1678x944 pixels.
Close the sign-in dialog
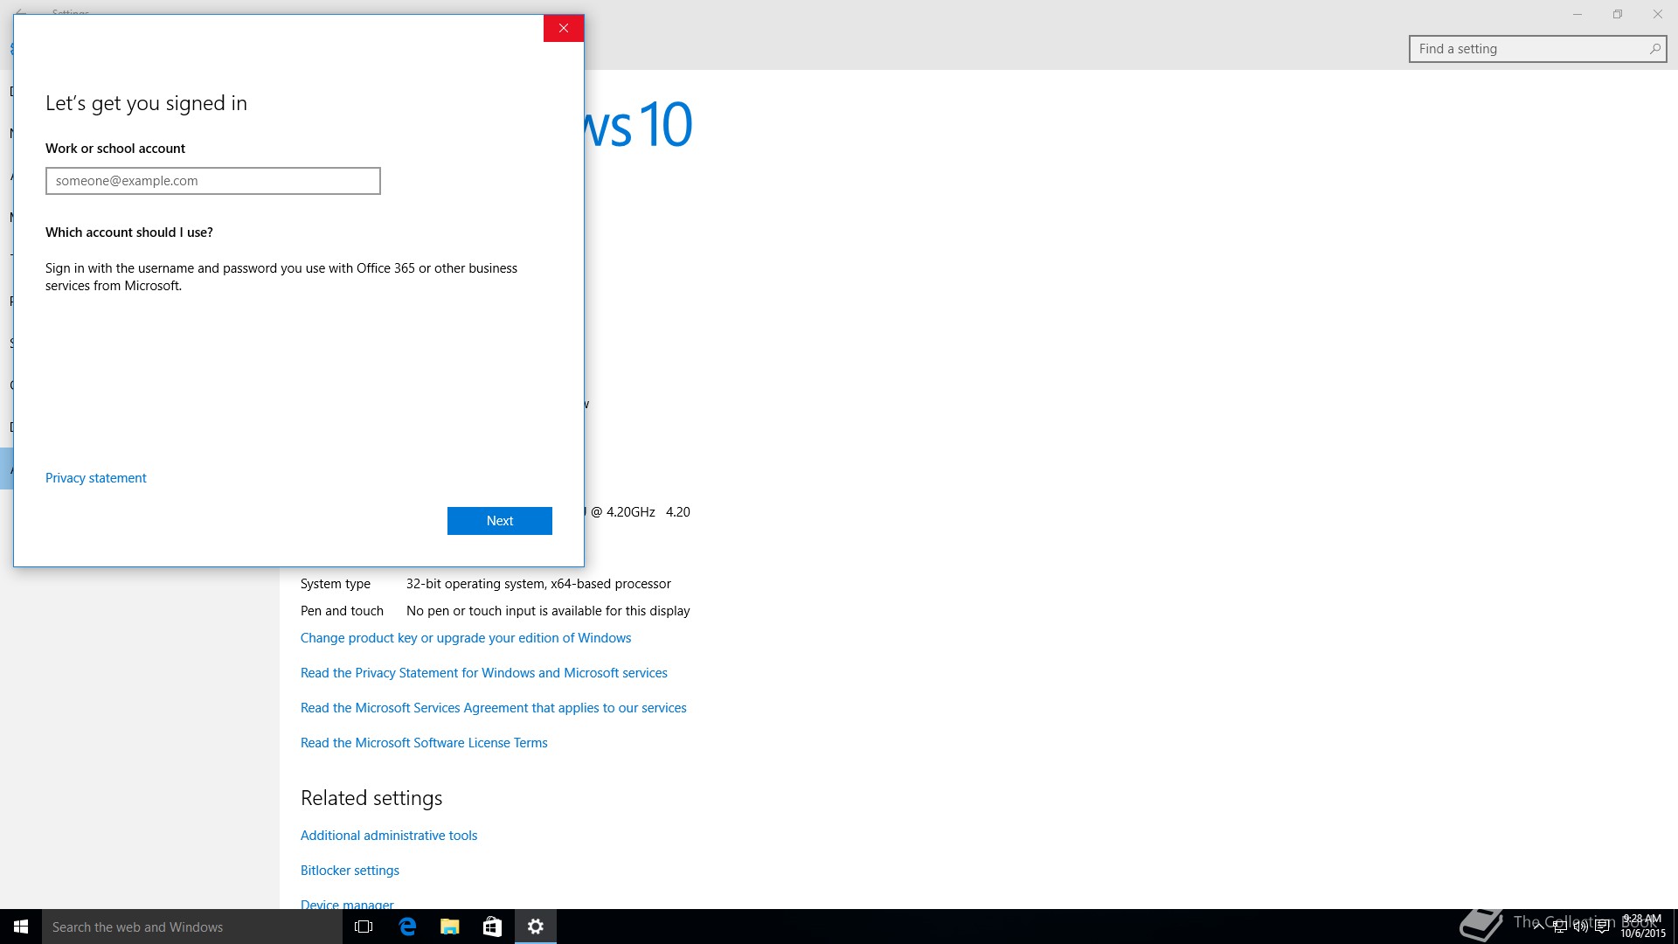point(564,28)
